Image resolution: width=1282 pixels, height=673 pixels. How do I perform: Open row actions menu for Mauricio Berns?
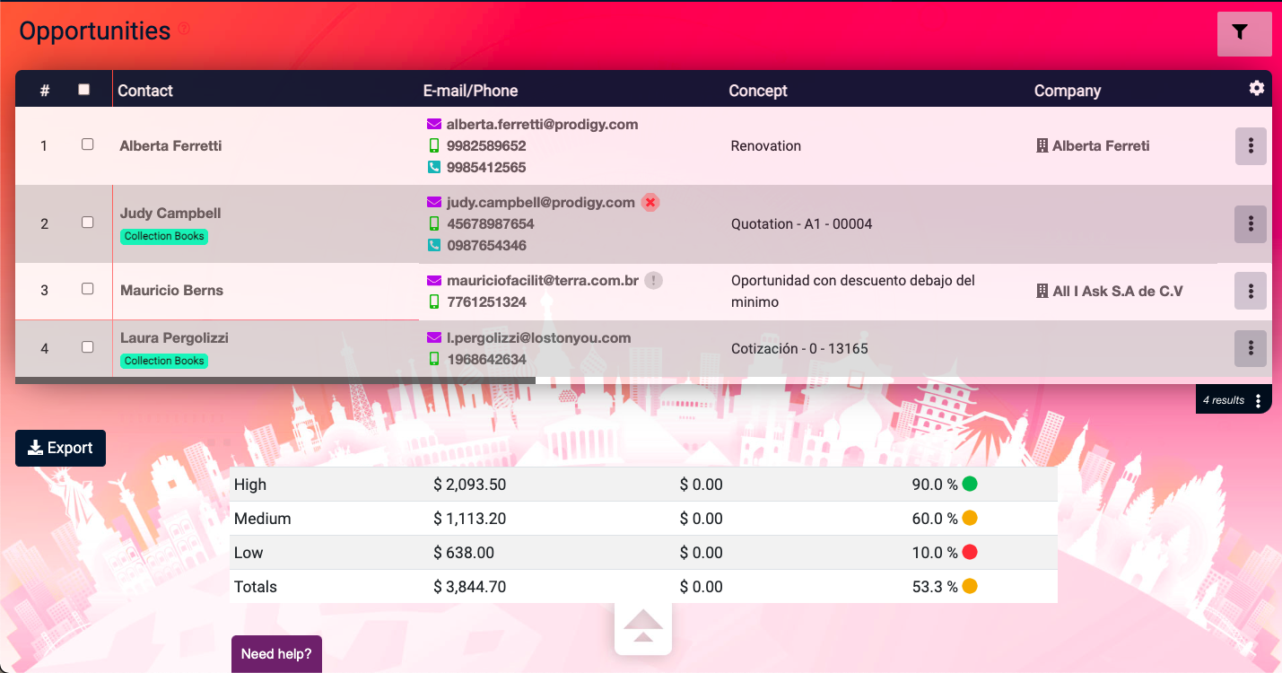pos(1251,291)
